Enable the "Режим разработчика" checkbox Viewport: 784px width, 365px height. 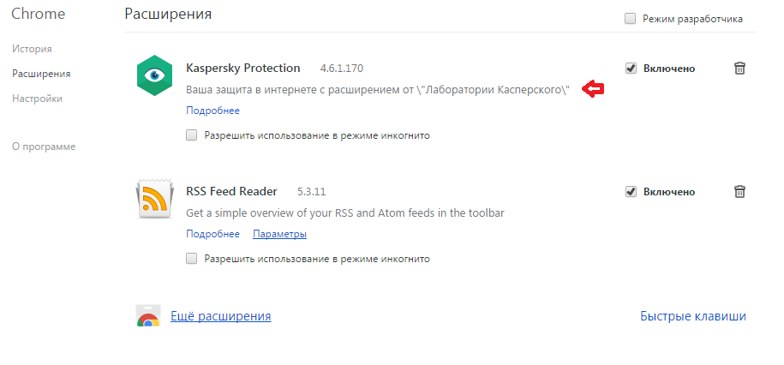pos(630,19)
